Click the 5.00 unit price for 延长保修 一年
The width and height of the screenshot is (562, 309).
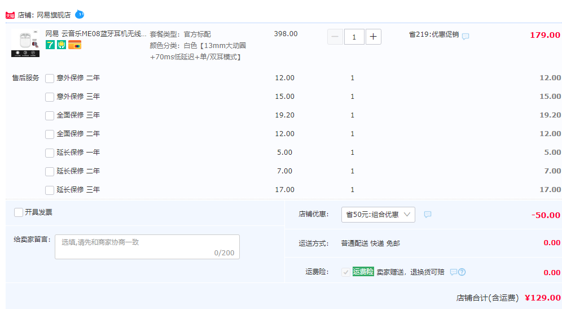pos(284,153)
